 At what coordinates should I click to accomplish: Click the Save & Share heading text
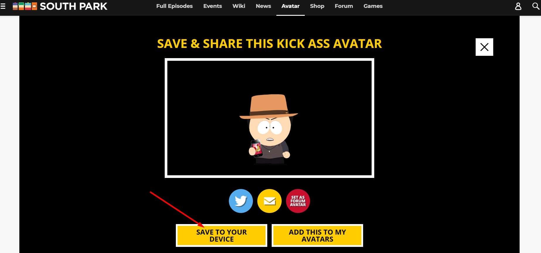tap(269, 44)
